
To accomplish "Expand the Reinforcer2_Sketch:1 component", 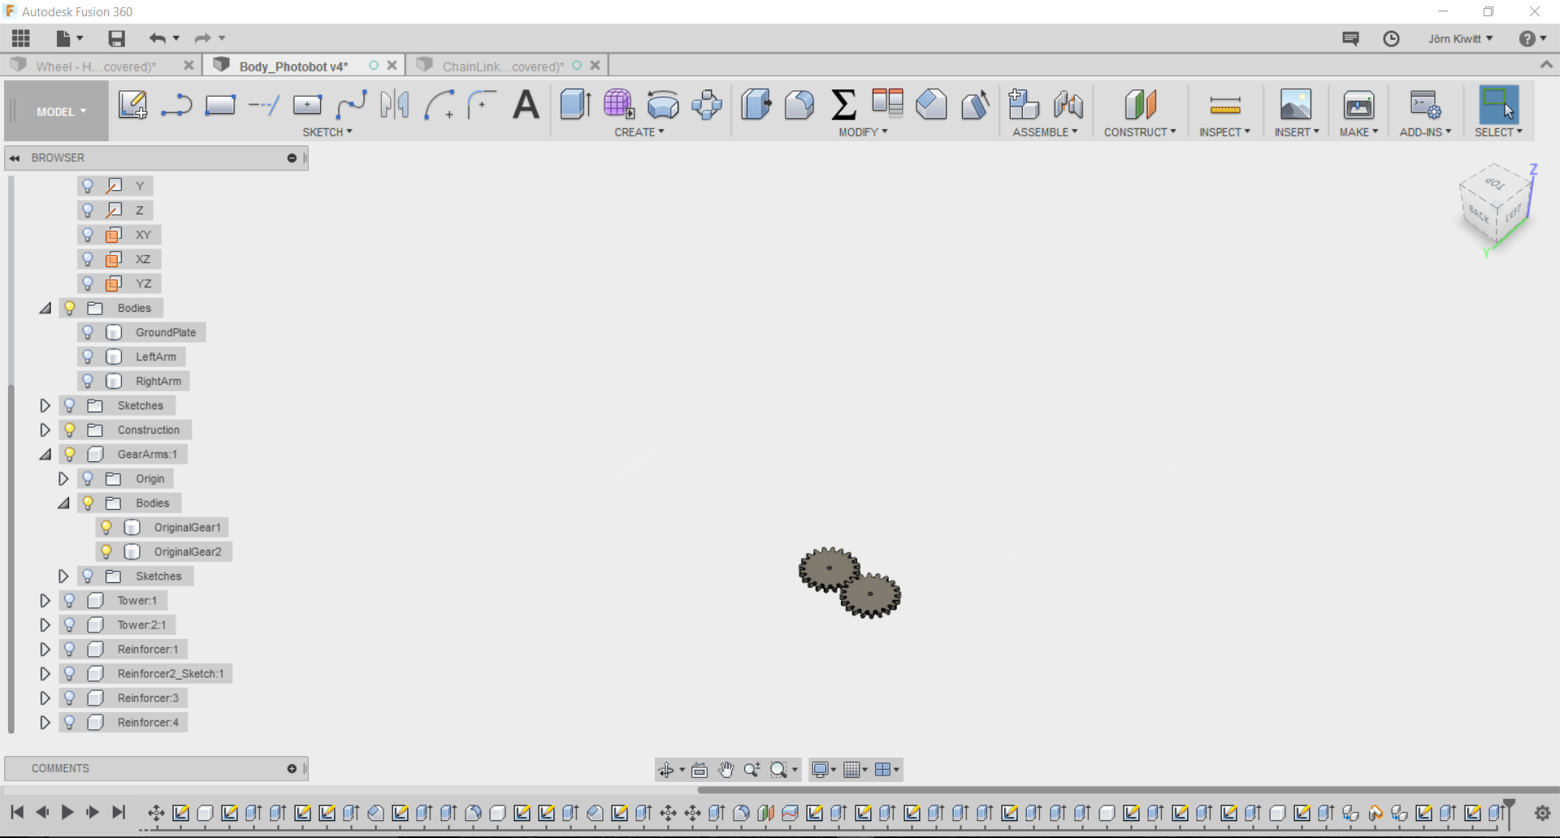I will click(45, 673).
